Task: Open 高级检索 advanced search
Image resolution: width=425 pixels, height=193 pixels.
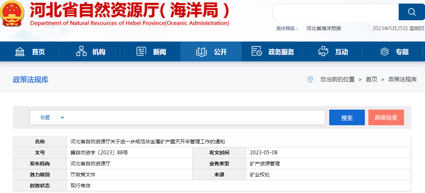Action: click(x=386, y=117)
